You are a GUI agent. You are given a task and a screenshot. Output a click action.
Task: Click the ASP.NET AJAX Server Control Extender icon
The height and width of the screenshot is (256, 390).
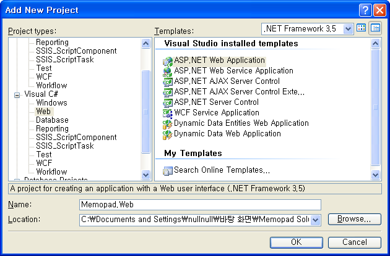(x=168, y=93)
